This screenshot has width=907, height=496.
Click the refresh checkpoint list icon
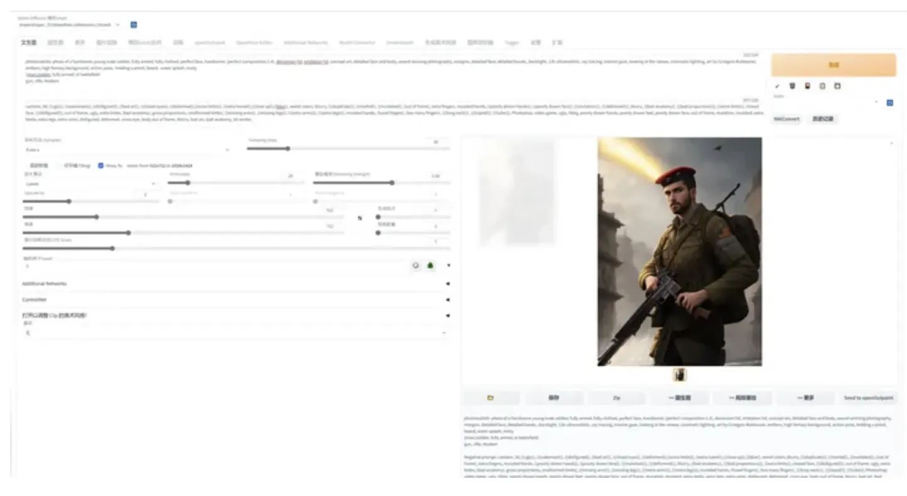click(134, 25)
